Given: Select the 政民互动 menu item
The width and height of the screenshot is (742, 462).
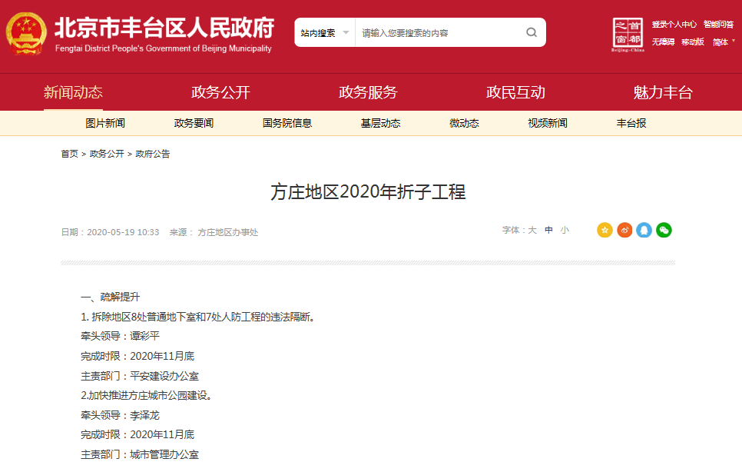Looking at the screenshot, I should pyautogui.click(x=515, y=91).
